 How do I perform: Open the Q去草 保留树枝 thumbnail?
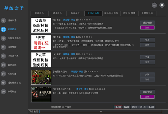pos(41,25)
